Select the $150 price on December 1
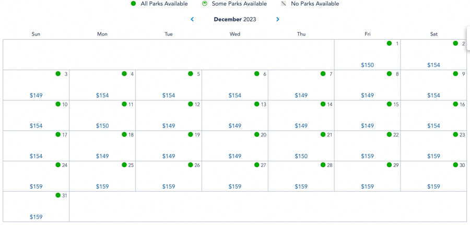Screen dimensions: 470x225 [x=367, y=65]
